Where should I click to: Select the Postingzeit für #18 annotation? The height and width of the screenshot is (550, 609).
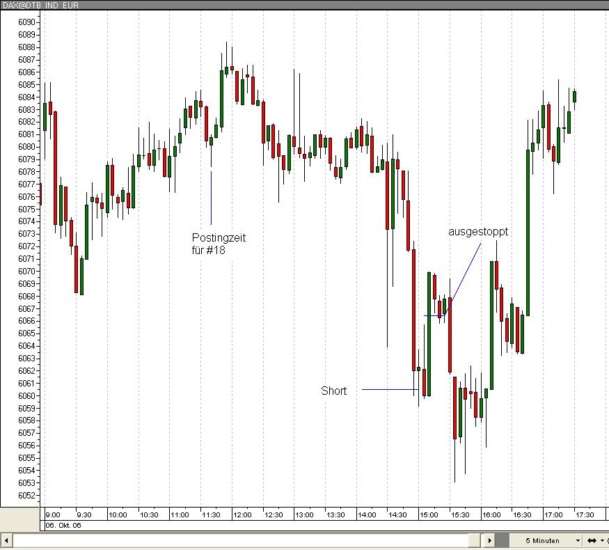(218, 244)
